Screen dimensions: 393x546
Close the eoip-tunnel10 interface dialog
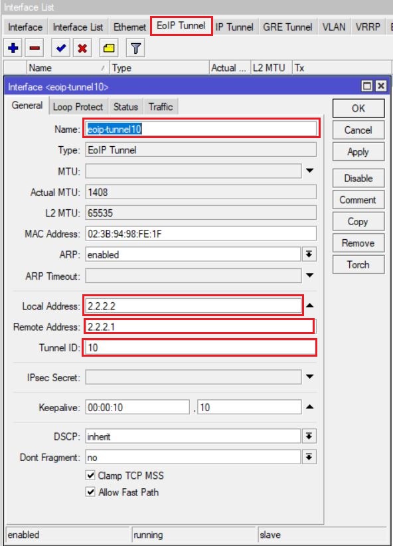pyautogui.click(x=381, y=86)
